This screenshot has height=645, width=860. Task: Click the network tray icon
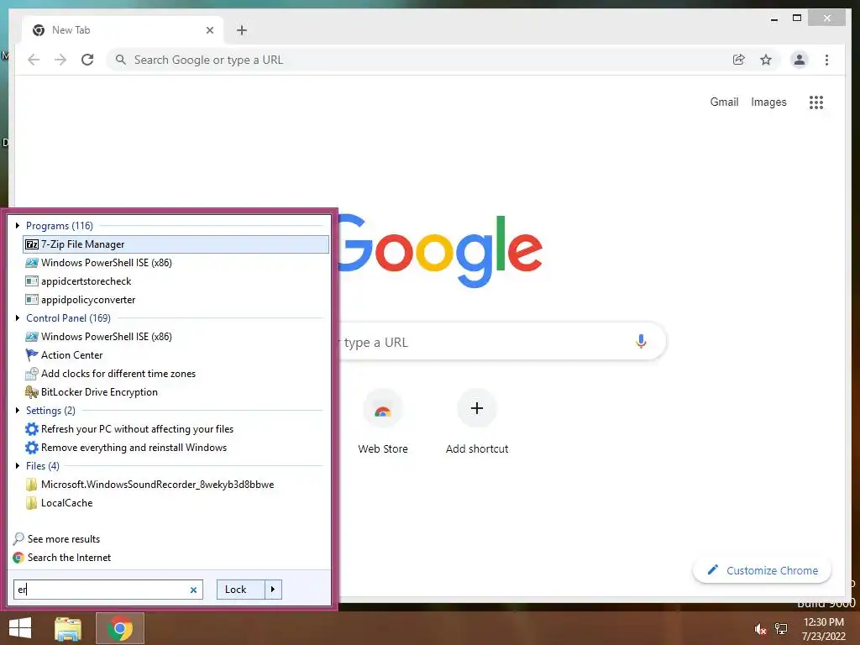point(781,629)
